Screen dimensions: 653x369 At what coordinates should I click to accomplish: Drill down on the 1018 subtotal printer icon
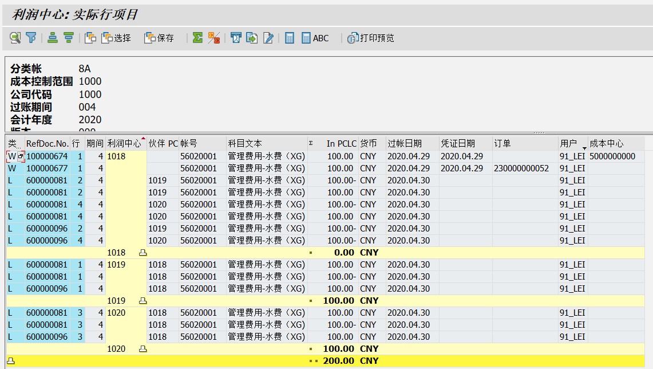(143, 253)
